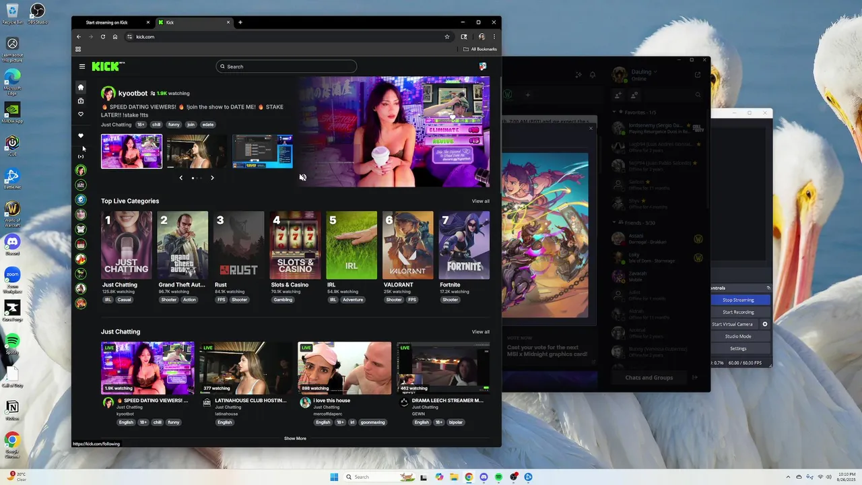
Task: Open the Kick sidebar hamburger menu
Action: (x=82, y=66)
